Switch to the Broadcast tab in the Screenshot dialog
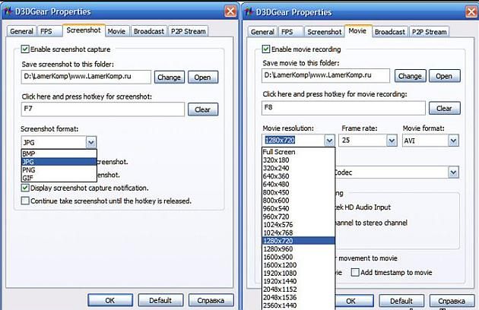The image size is (479, 310). [x=148, y=31]
